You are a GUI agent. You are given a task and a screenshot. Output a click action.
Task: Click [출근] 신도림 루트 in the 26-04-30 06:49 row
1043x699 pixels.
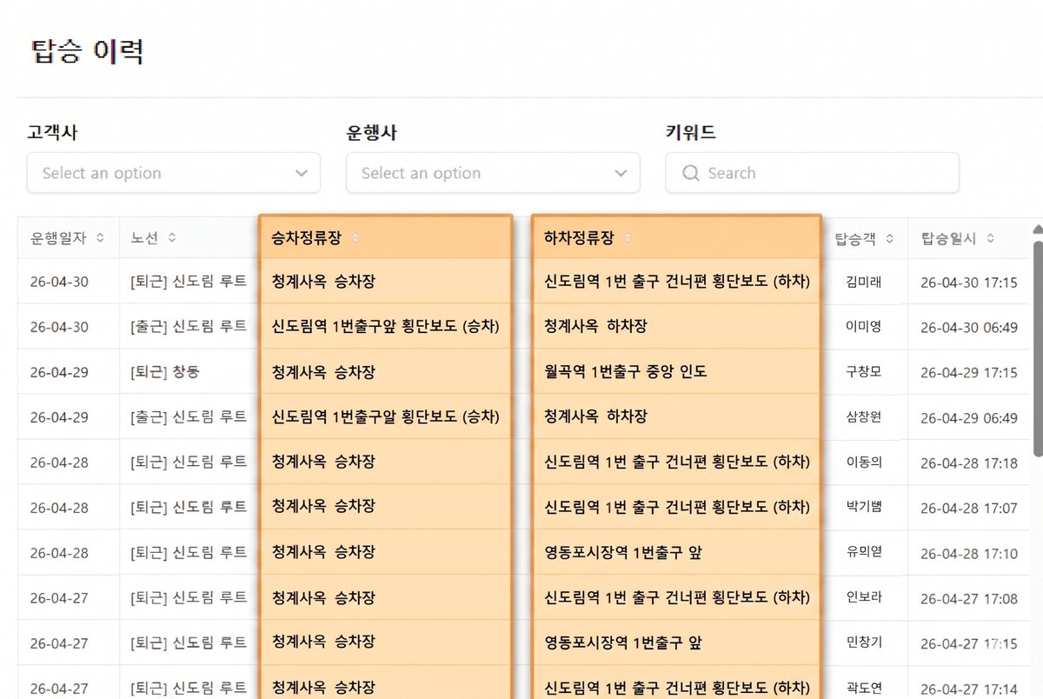(x=189, y=327)
